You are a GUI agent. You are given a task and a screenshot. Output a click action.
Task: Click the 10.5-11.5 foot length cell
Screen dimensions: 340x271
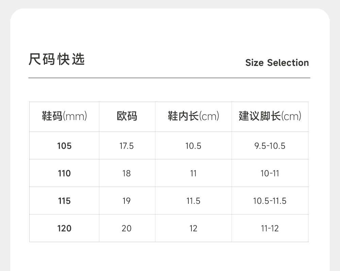[270, 201]
